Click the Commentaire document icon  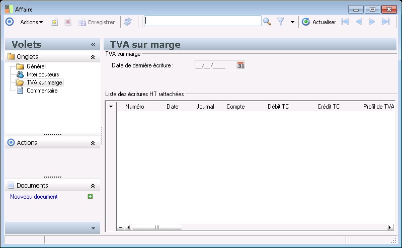[x=20, y=91]
